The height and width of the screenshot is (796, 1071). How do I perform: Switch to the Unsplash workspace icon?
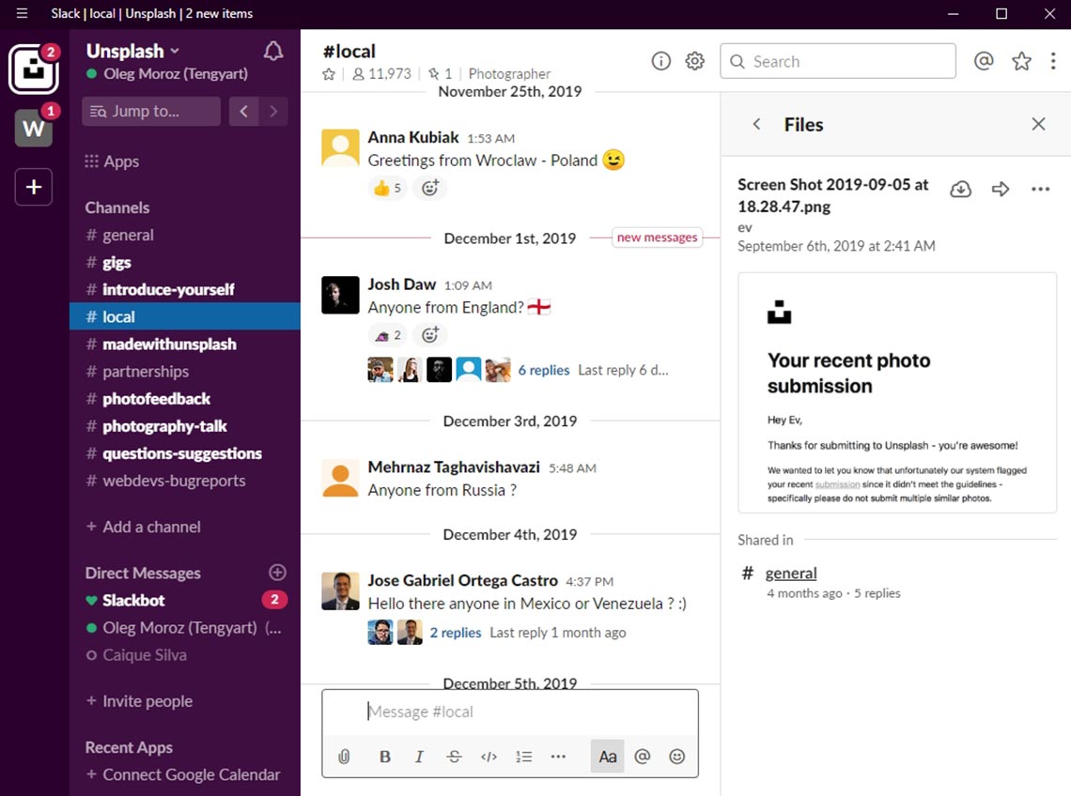tap(33, 69)
